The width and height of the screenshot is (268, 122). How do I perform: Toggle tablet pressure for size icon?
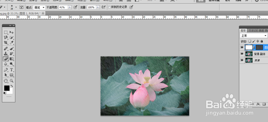click(131, 7)
